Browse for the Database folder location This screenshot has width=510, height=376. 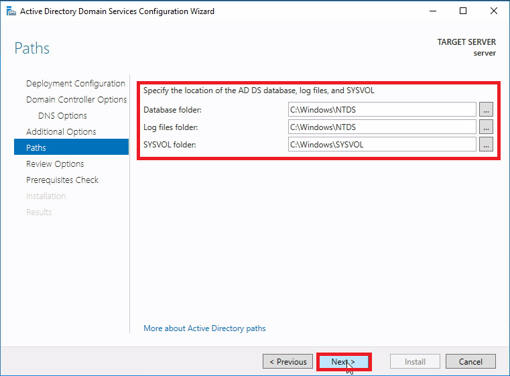[486, 109]
